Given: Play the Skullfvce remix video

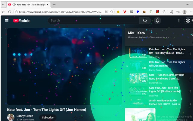Looking at the screenshot, I should click(164, 90).
